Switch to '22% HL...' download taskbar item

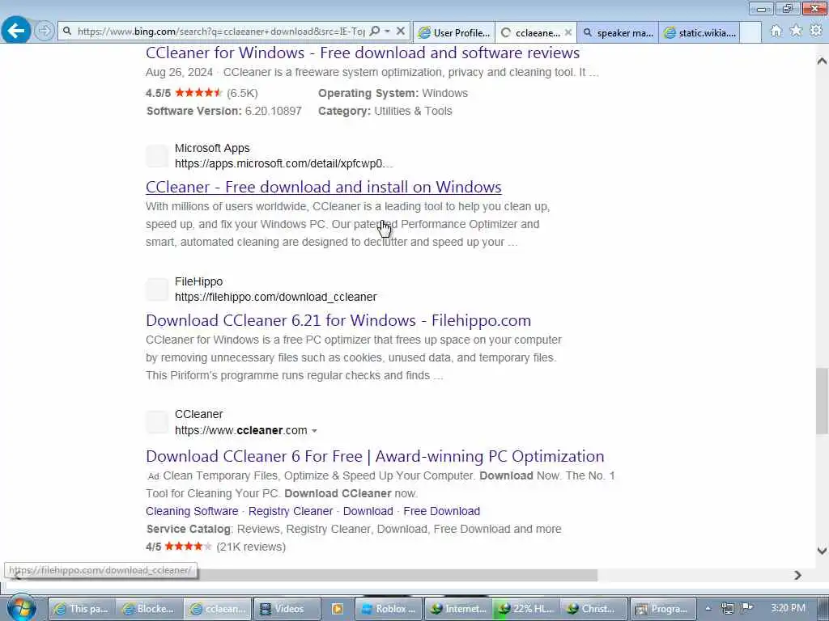(x=526, y=609)
